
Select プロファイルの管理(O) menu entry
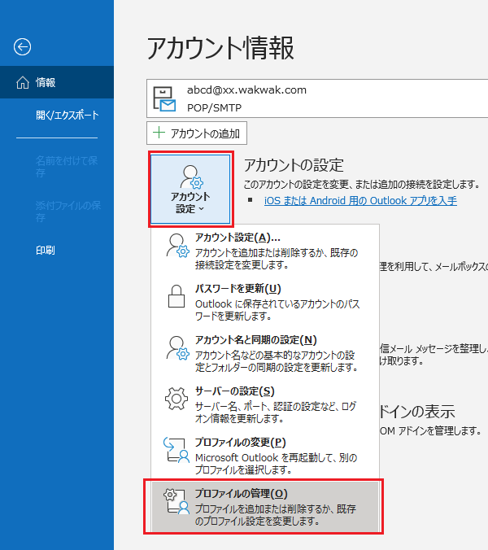point(241,494)
